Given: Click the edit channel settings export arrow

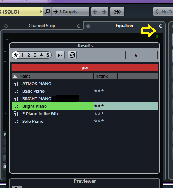Looking at the screenshot, I should click(117, 12).
